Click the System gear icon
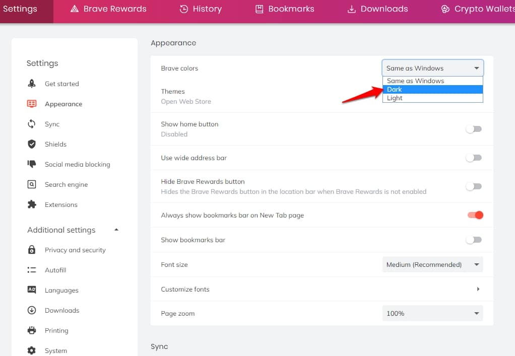This screenshot has height=356, width=515. click(x=32, y=350)
